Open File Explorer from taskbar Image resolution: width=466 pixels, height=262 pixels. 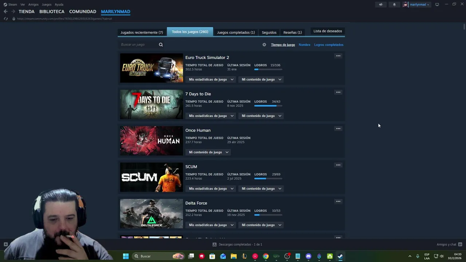(234, 256)
